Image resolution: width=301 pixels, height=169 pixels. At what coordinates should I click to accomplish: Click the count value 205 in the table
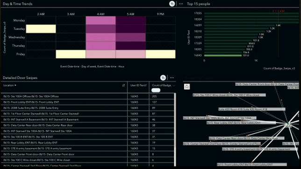click(154, 96)
